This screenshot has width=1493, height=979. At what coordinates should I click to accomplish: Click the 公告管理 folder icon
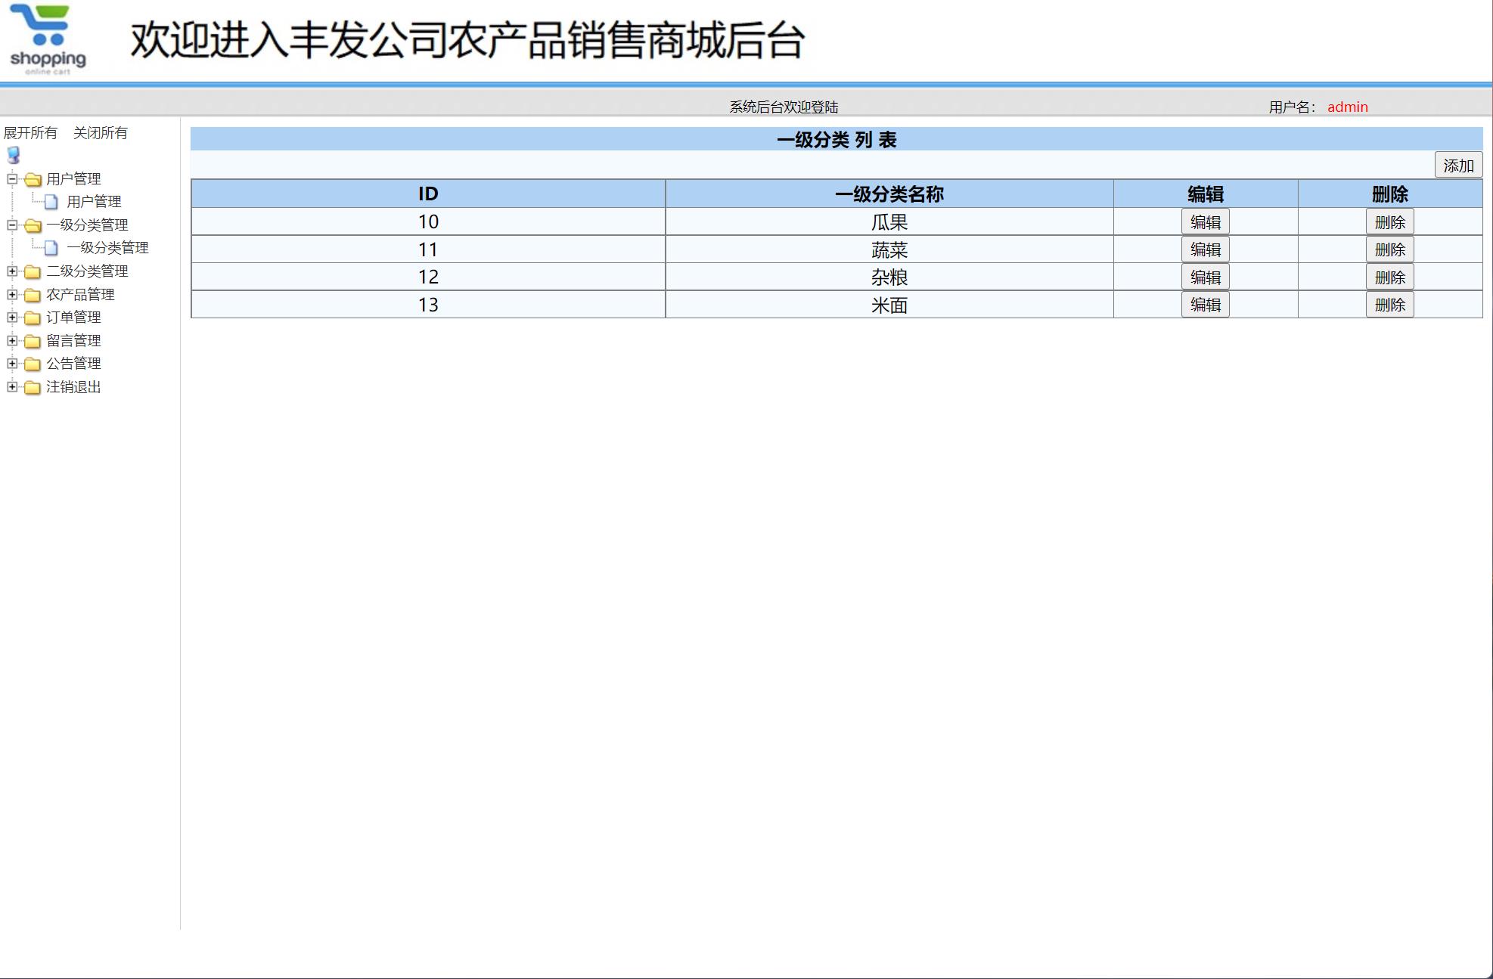[32, 364]
